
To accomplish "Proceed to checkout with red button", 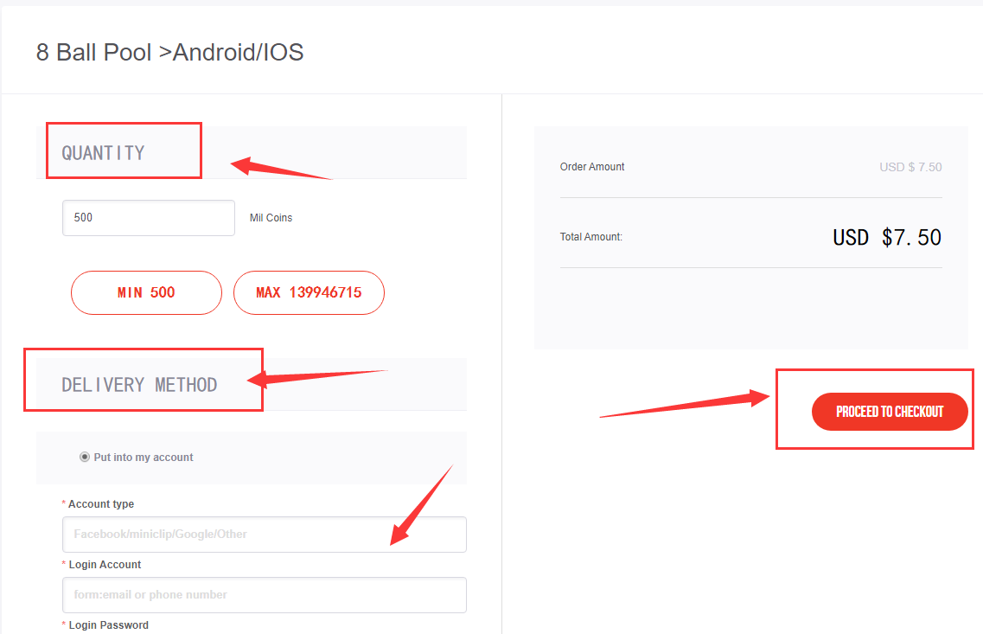I will (x=890, y=412).
